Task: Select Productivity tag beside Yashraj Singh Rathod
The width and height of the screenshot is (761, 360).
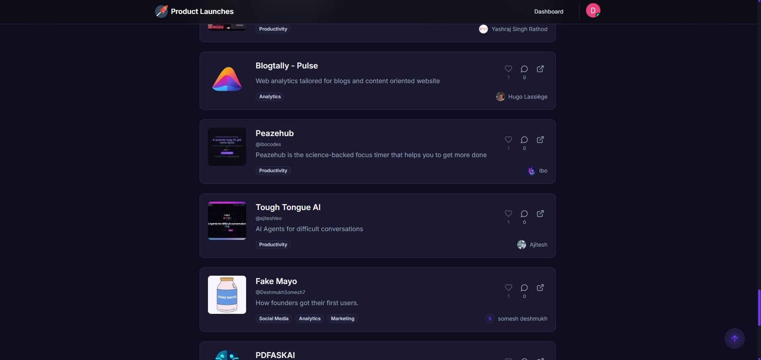Action: click(273, 29)
